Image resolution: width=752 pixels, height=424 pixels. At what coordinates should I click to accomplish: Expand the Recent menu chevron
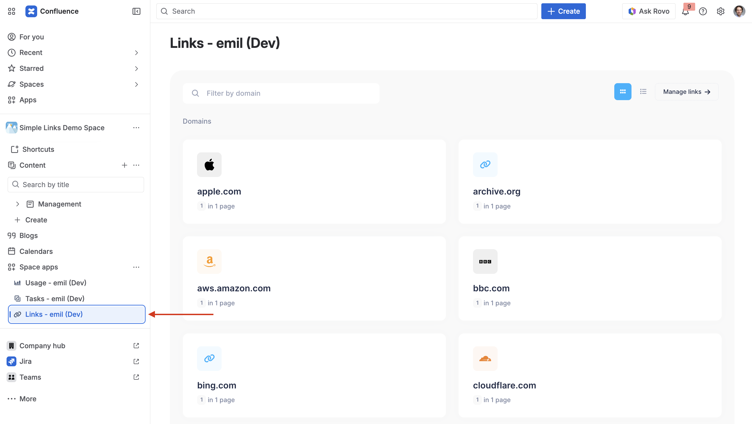pos(136,53)
